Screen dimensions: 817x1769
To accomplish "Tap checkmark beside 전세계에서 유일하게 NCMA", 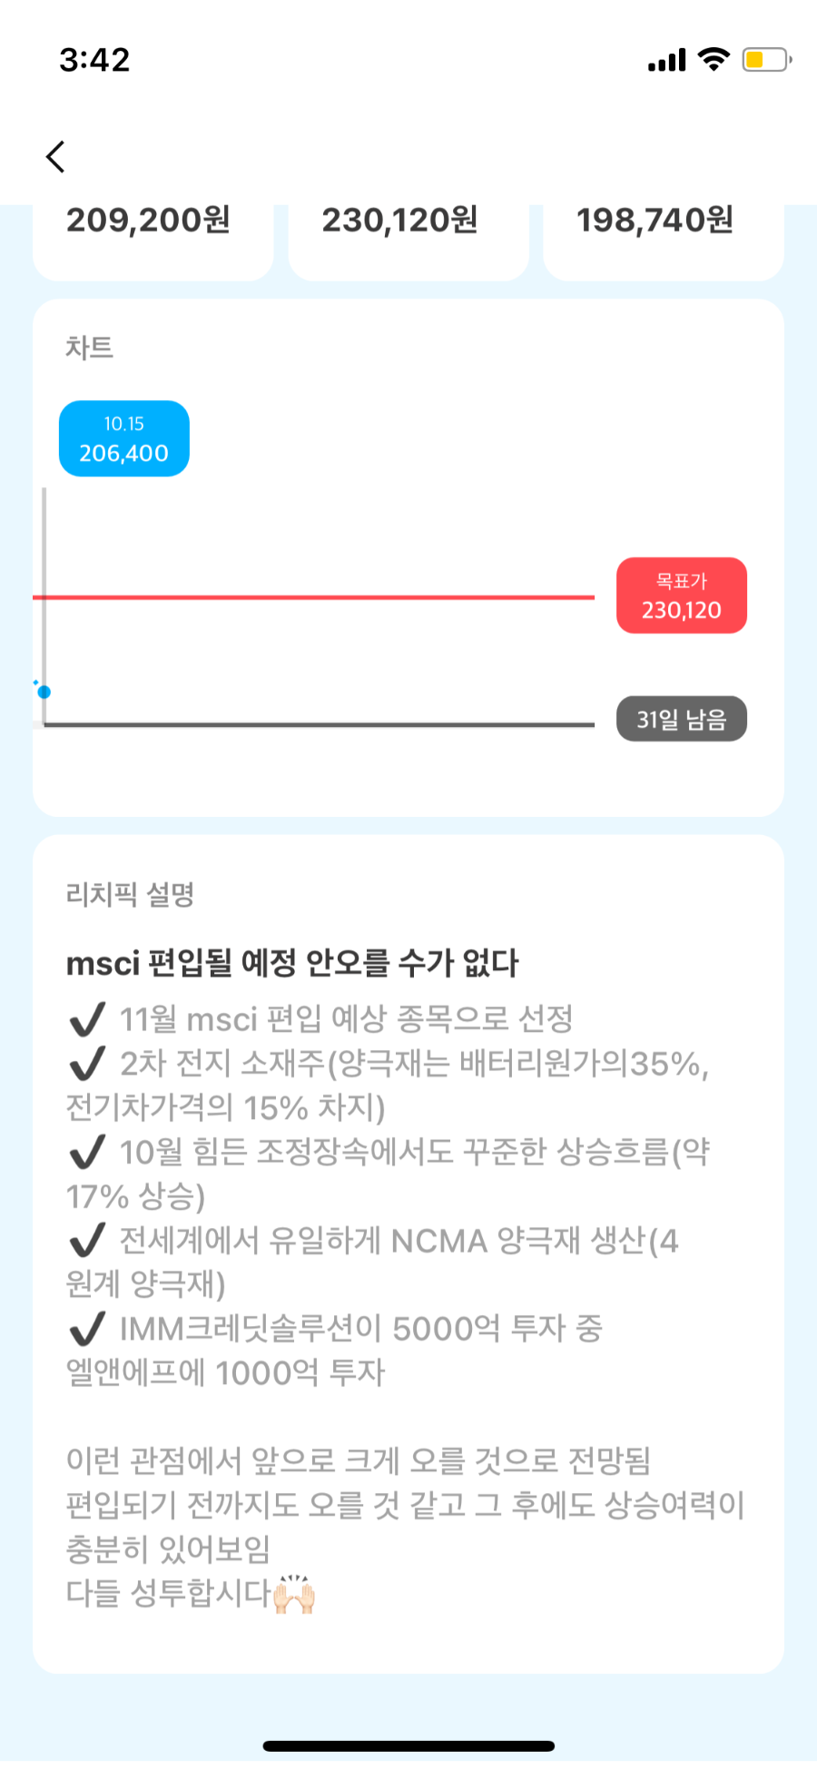I will pos(87,1240).
